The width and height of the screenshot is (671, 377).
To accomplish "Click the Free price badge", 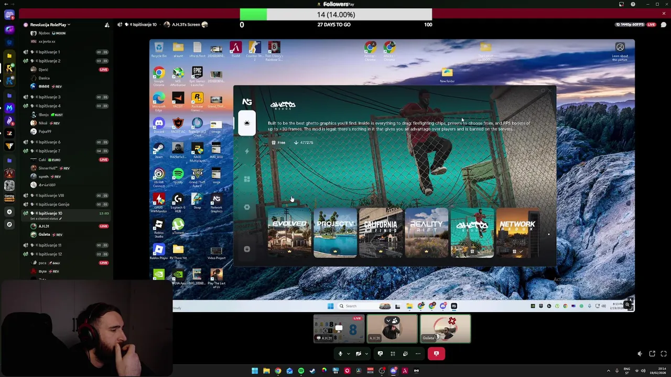I will (x=278, y=142).
